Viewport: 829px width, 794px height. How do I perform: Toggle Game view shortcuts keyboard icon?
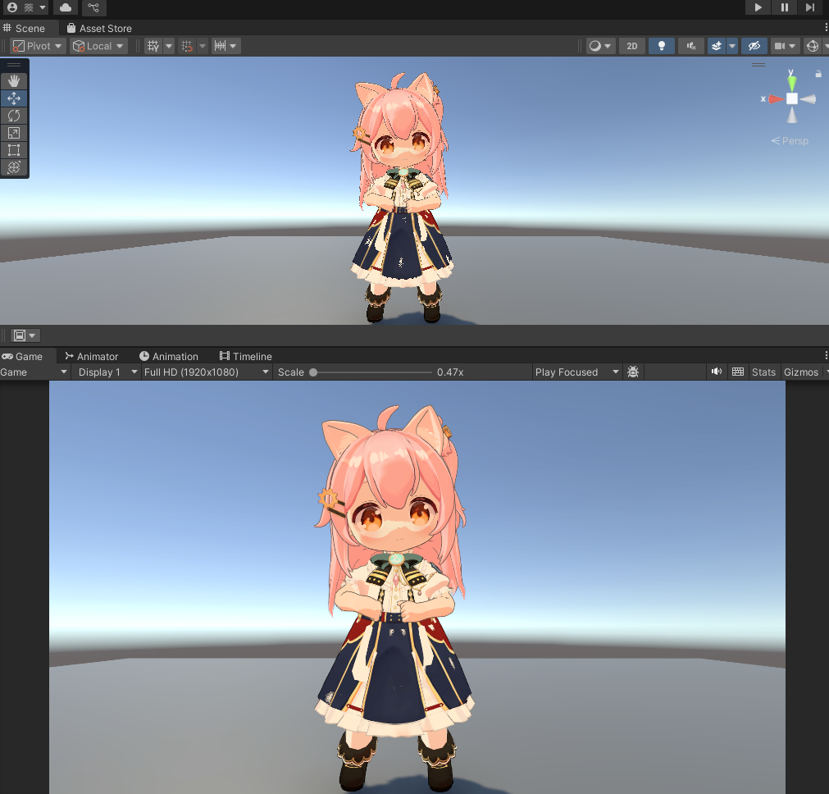[738, 372]
